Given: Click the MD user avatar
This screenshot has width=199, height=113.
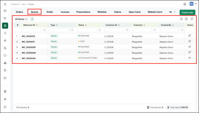Looking at the screenshot, I should point(191,4).
